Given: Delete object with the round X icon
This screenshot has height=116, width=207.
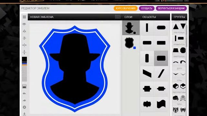Looking at the screenshot, I should coord(24,107).
